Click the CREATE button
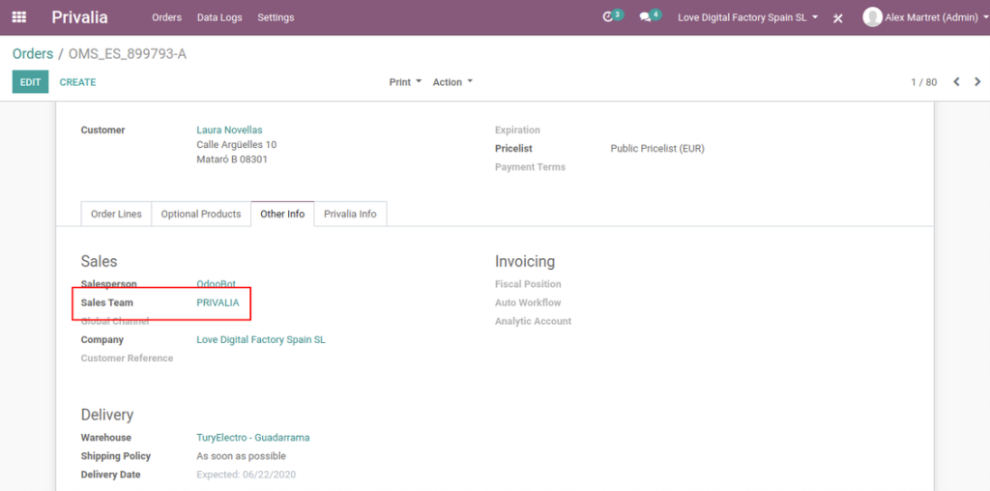Screen dimensions: 990x491 coord(77,82)
